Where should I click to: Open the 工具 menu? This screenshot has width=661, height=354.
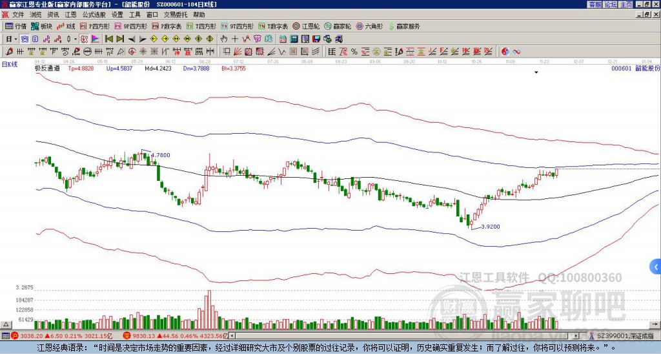134,15
